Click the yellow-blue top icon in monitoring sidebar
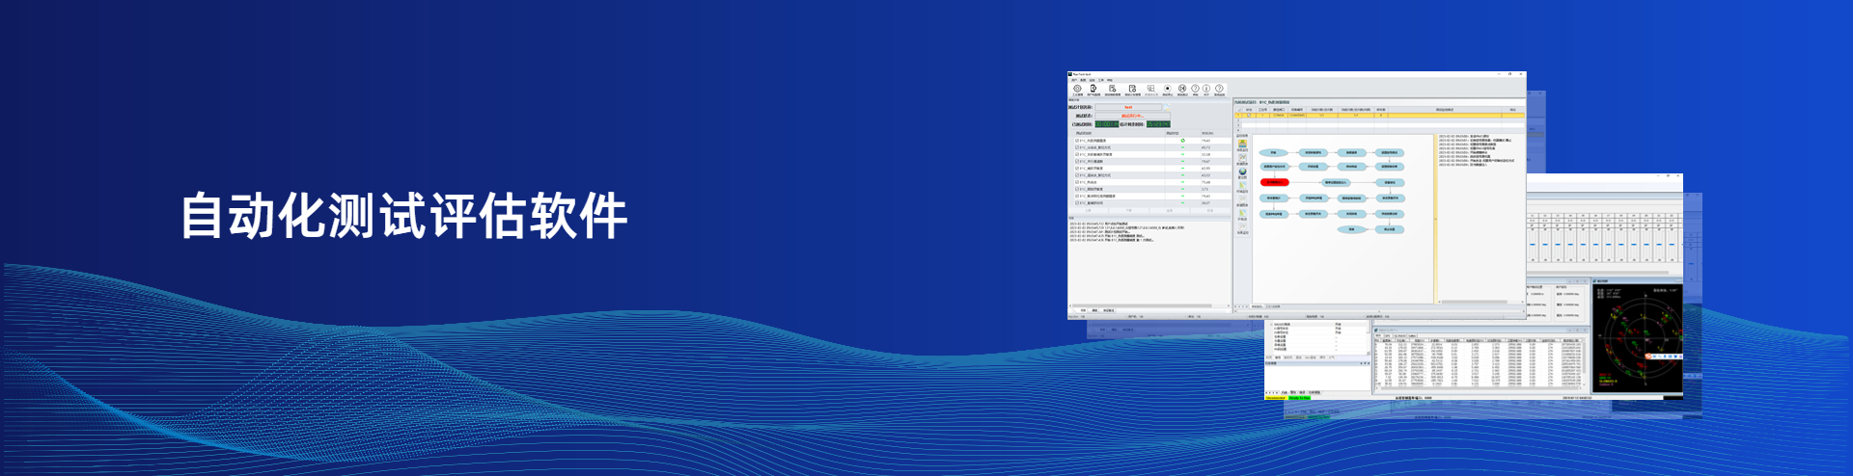The width and height of the screenshot is (1853, 476). pyautogui.click(x=1242, y=144)
